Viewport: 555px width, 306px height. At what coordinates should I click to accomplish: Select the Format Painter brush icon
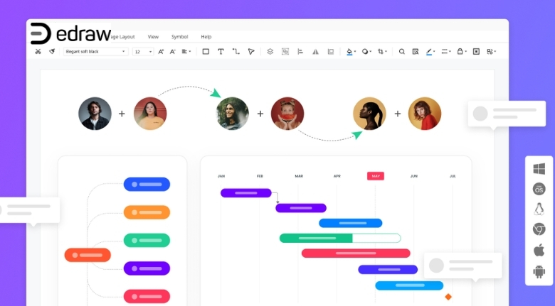click(x=52, y=52)
